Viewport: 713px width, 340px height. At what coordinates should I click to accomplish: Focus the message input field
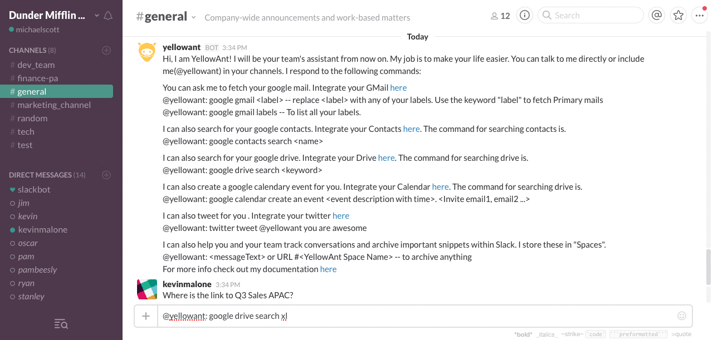point(416,316)
